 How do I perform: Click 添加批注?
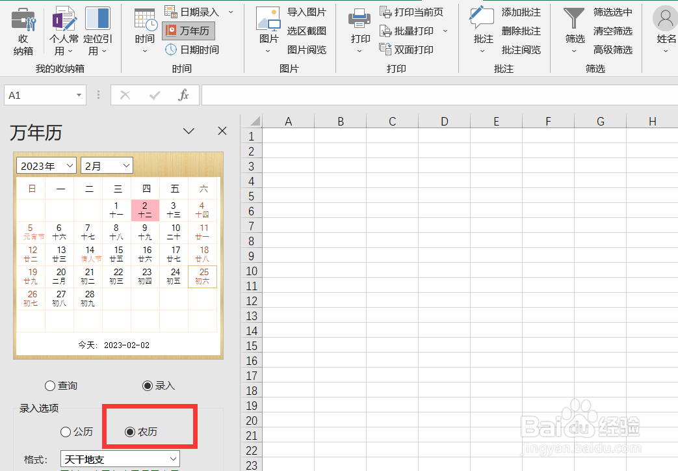point(521,12)
